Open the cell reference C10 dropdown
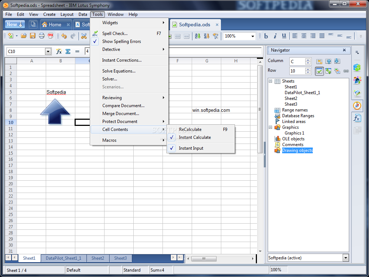Viewport: 369px width, 277px height. (48, 51)
